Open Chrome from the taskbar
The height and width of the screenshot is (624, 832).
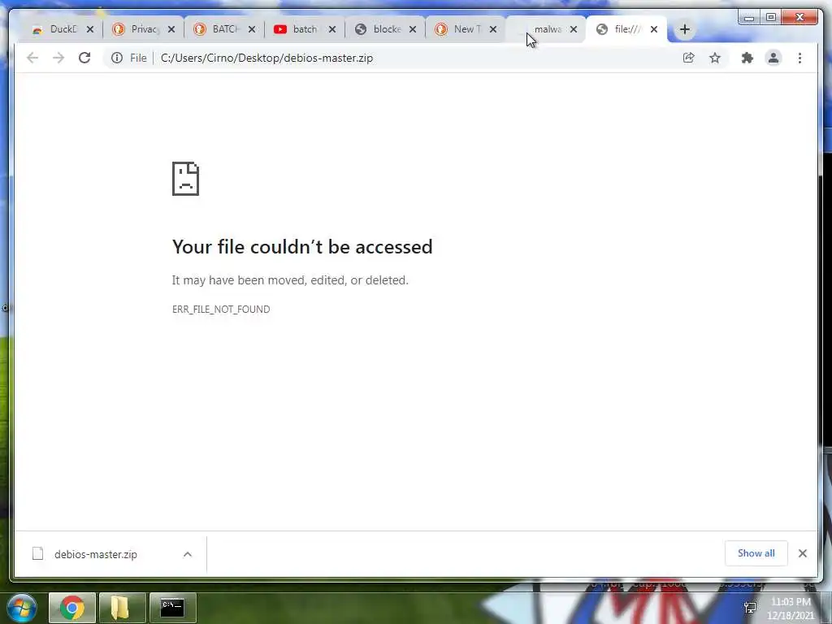pos(72,608)
